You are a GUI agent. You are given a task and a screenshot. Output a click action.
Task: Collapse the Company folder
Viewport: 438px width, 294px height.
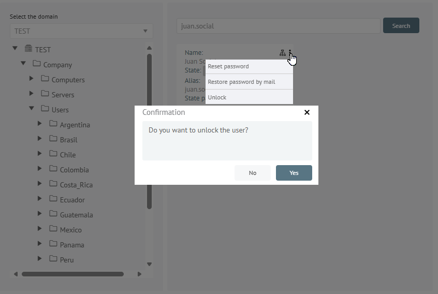coord(23,64)
